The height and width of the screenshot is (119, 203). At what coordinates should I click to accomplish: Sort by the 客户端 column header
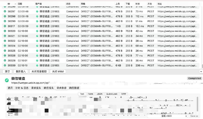[x=39, y=4]
